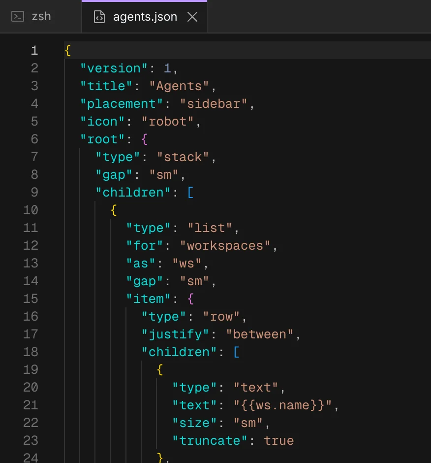Click the "sidebar" placement value
The width and height of the screenshot is (431, 463).
(x=214, y=104)
